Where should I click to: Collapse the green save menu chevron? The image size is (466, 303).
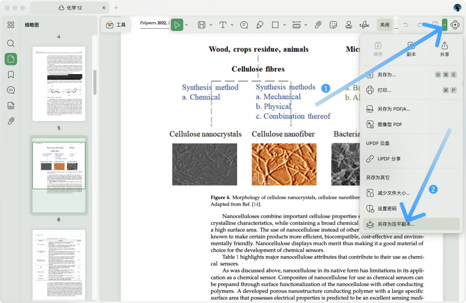[445, 25]
